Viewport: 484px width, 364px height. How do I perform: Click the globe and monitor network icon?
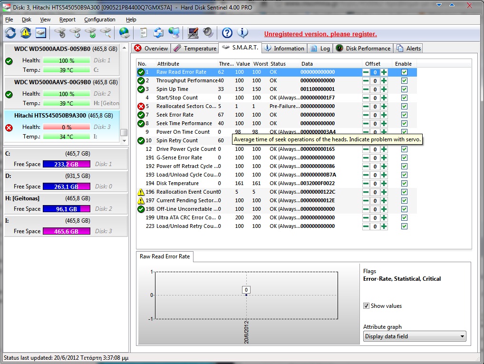[174, 33]
